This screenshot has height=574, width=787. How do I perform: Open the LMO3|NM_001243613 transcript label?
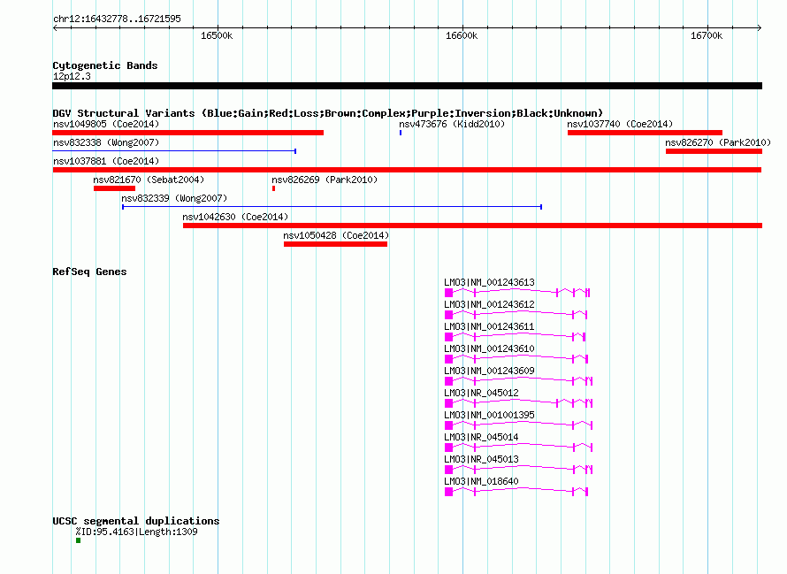pos(489,282)
